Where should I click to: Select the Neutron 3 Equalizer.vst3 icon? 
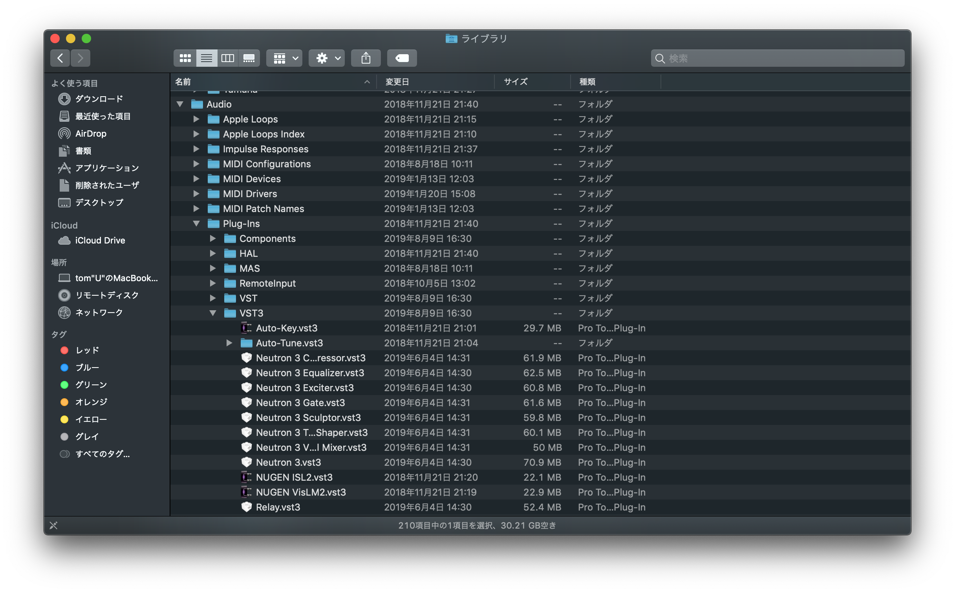[x=246, y=373]
